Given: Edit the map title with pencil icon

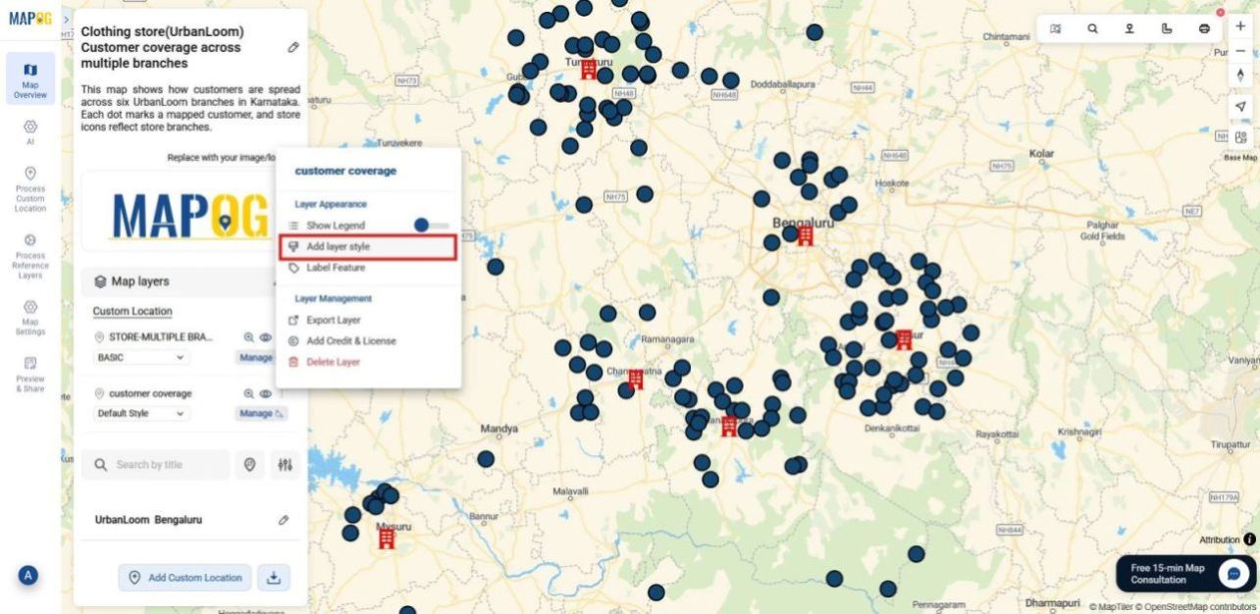Looking at the screenshot, I should click(292, 47).
